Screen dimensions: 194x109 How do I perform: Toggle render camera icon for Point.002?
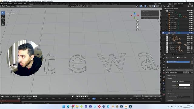tap(192, 25)
